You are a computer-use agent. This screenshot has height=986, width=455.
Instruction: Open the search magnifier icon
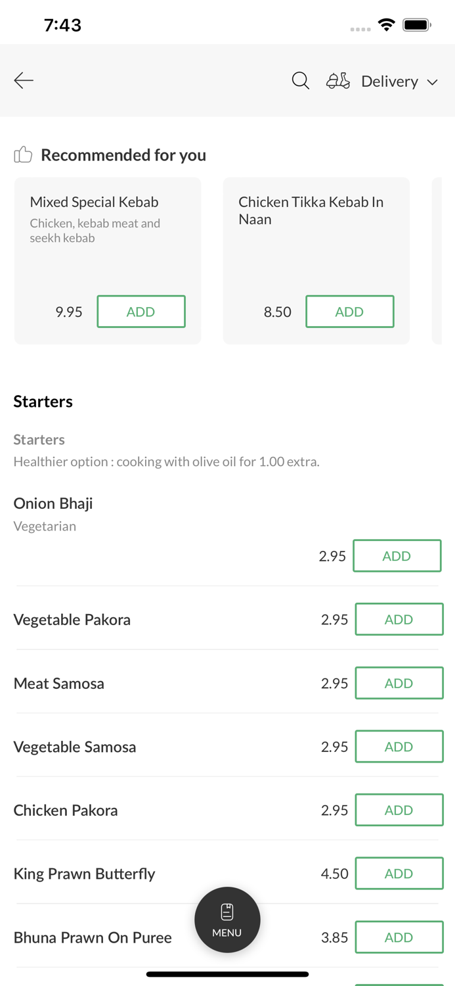coord(301,81)
